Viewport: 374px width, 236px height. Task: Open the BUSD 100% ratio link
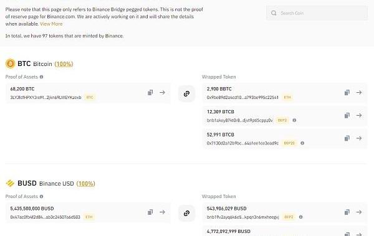coord(85,184)
